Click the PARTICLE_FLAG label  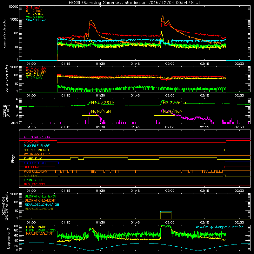coord(36,171)
